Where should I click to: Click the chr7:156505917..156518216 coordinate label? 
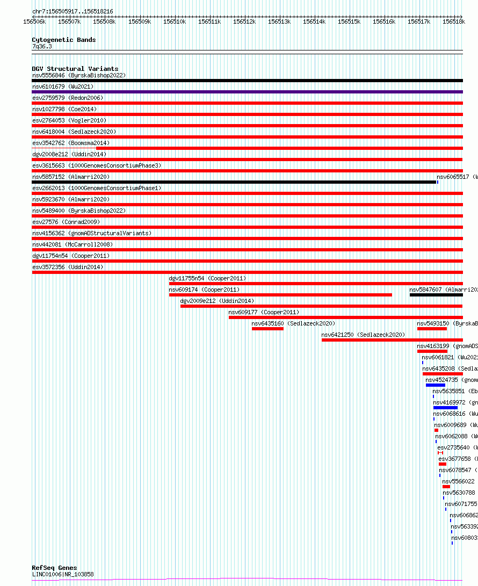pyautogui.click(x=73, y=11)
